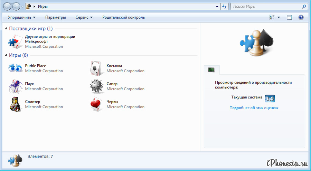Click the change view icon
Viewport: 311px width, 171px height.
pos(272,17)
